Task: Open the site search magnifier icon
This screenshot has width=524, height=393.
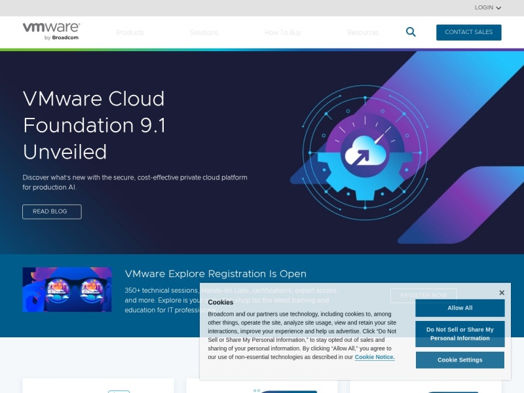Action: click(x=411, y=32)
